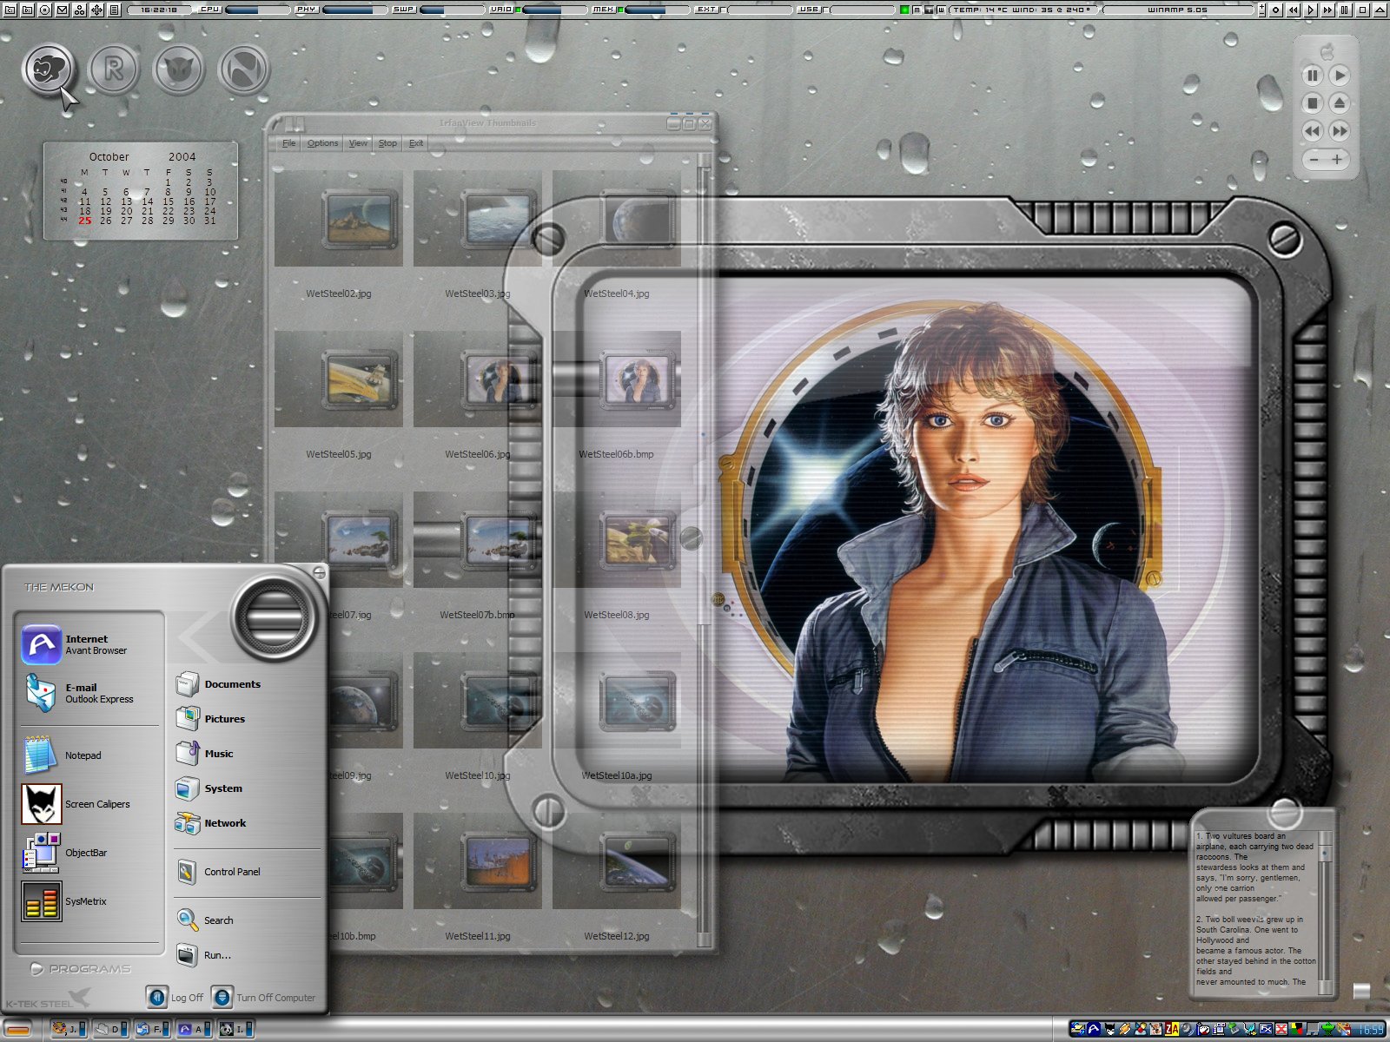Switch to taskbar item labeled 'A'
Image resolution: width=1390 pixels, height=1042 pixels.
point(194,1029)
